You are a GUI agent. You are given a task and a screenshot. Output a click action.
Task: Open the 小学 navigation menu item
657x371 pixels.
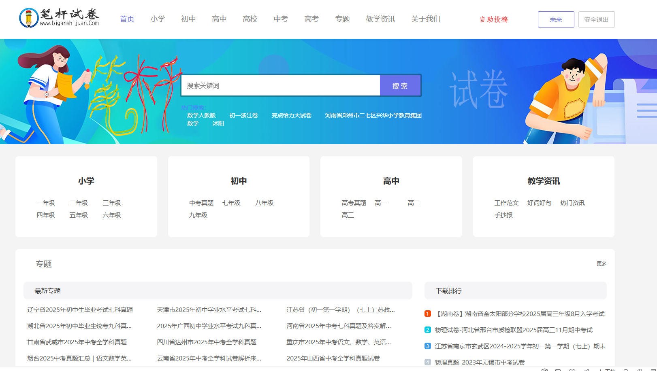point(158,19)
